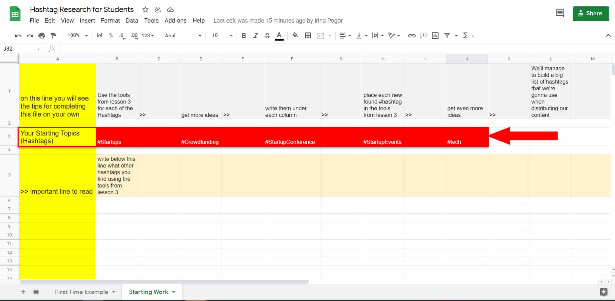Select row 3 header
The height and width of the screenshot is (301, 615).
(9, 137)
